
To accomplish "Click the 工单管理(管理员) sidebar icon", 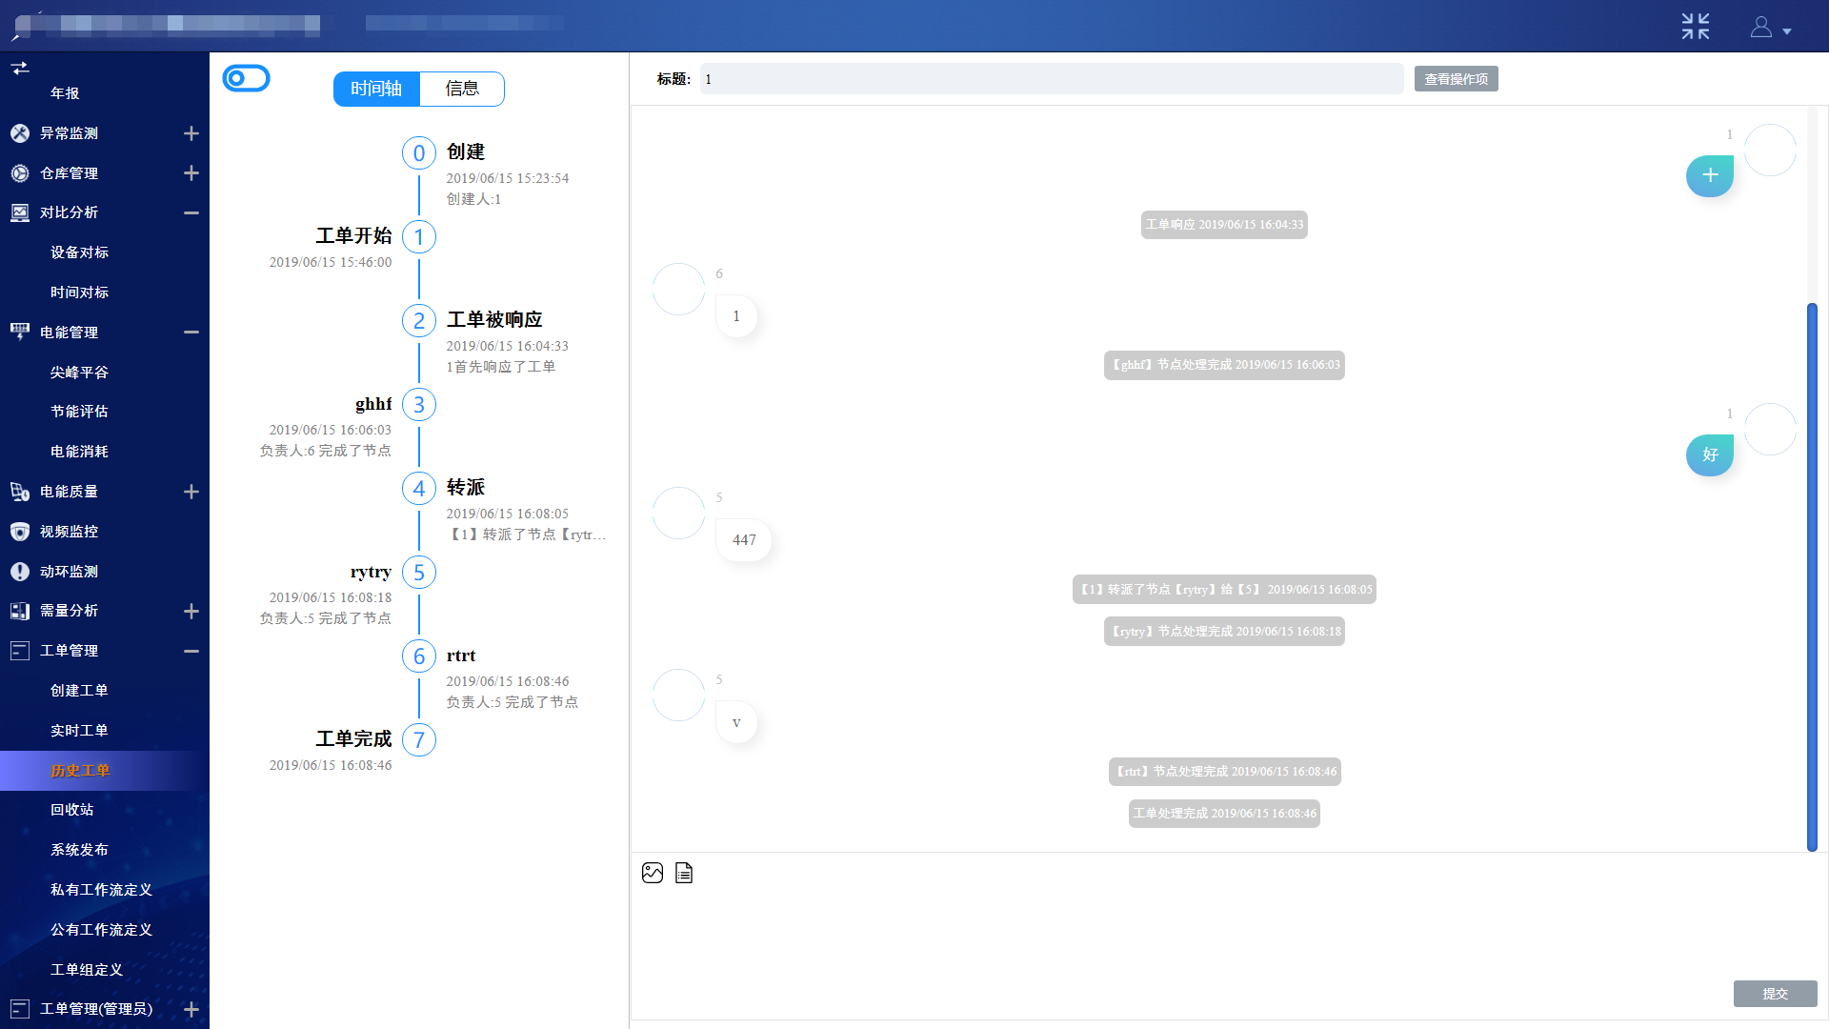I will click(20, 1009).
